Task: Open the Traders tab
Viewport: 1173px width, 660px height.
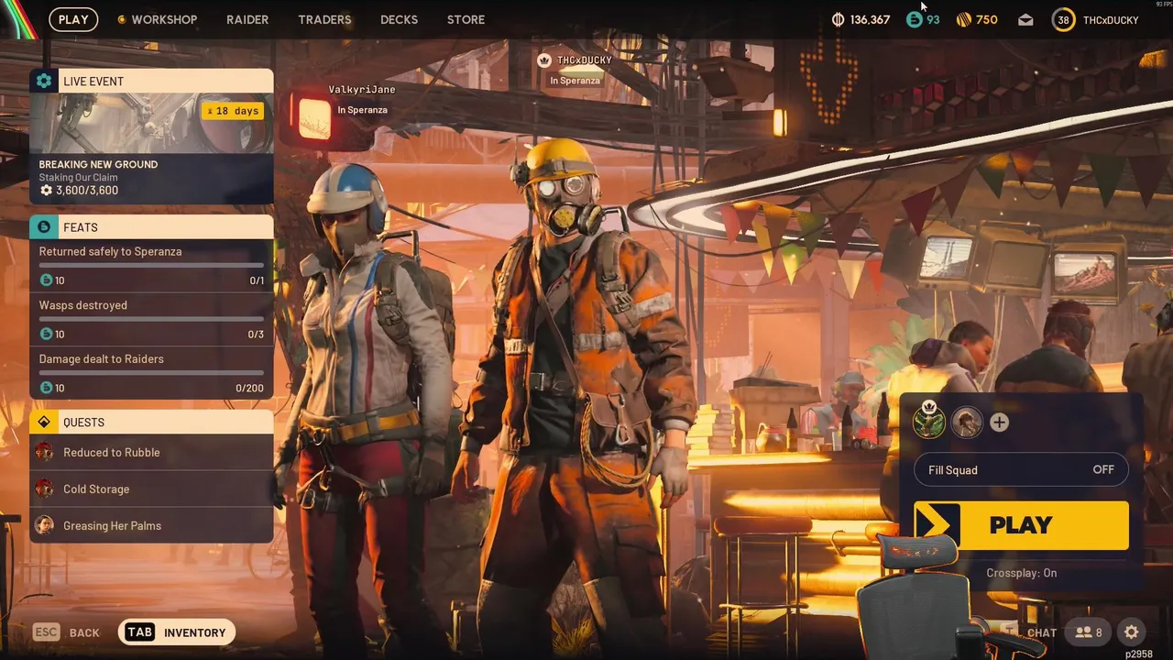Action: point(324,19)
